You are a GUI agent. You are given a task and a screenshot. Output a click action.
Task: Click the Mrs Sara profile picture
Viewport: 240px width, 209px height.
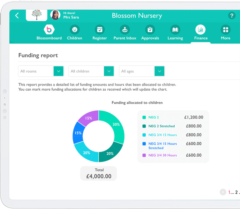pos(55,15)
